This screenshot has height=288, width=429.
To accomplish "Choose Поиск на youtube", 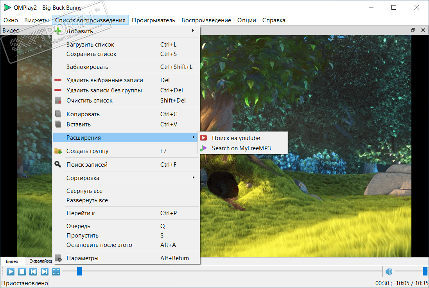I will point(242,138).
